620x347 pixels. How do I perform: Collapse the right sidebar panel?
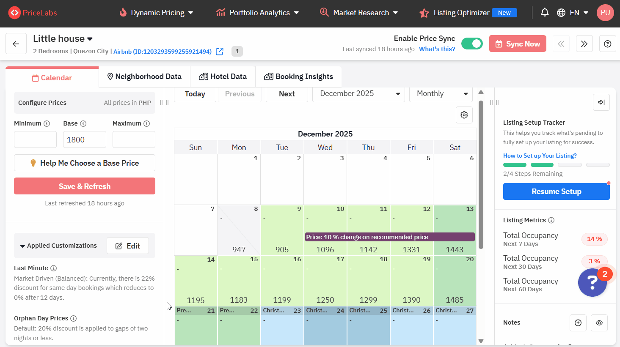pos(601,102)
